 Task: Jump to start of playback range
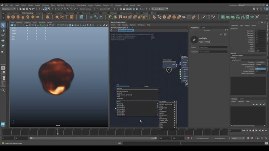(243, 130)
